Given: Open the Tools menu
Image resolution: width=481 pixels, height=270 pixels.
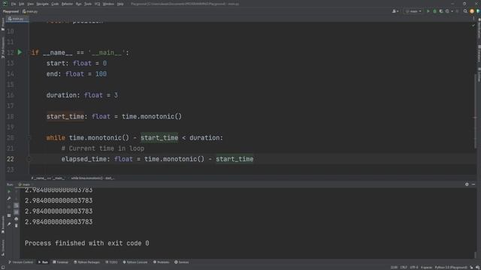Looking at the screenshot, I should [88, 4].
